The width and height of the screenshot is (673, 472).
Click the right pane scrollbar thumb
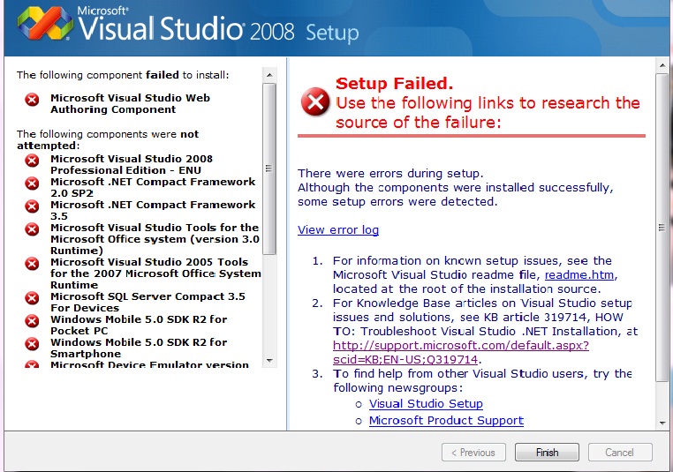click(x=662, y=228)
